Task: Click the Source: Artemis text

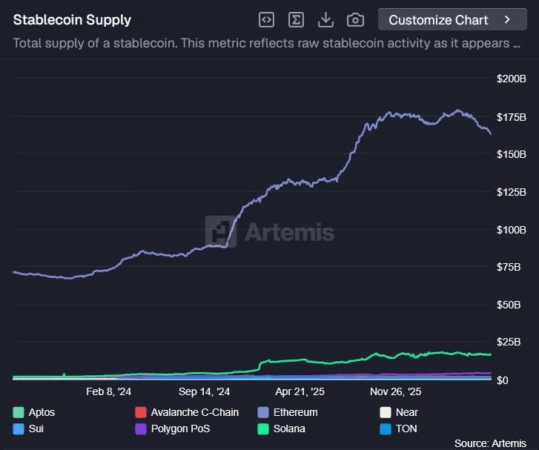Action: click(x=490, y=443)
